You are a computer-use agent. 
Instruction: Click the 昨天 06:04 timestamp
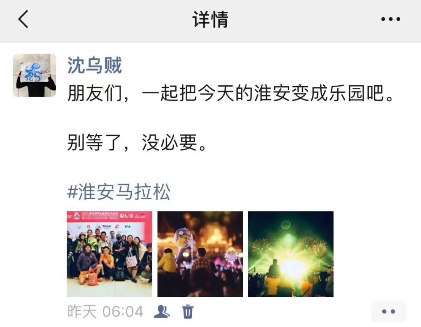coord(105,312)
